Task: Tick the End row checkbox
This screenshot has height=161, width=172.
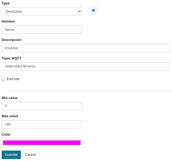Action: point(3,79)
